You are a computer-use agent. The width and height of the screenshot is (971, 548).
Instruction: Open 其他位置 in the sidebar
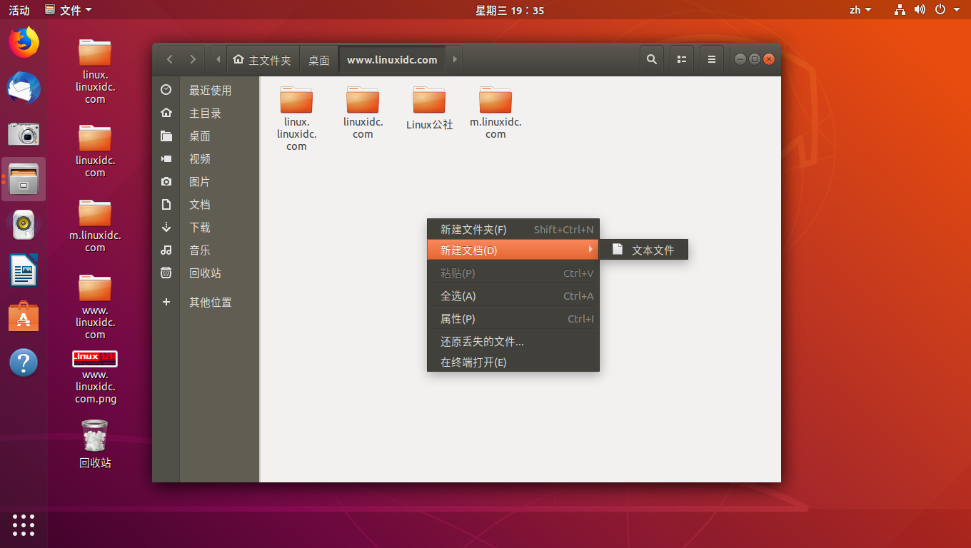[211, 302]
